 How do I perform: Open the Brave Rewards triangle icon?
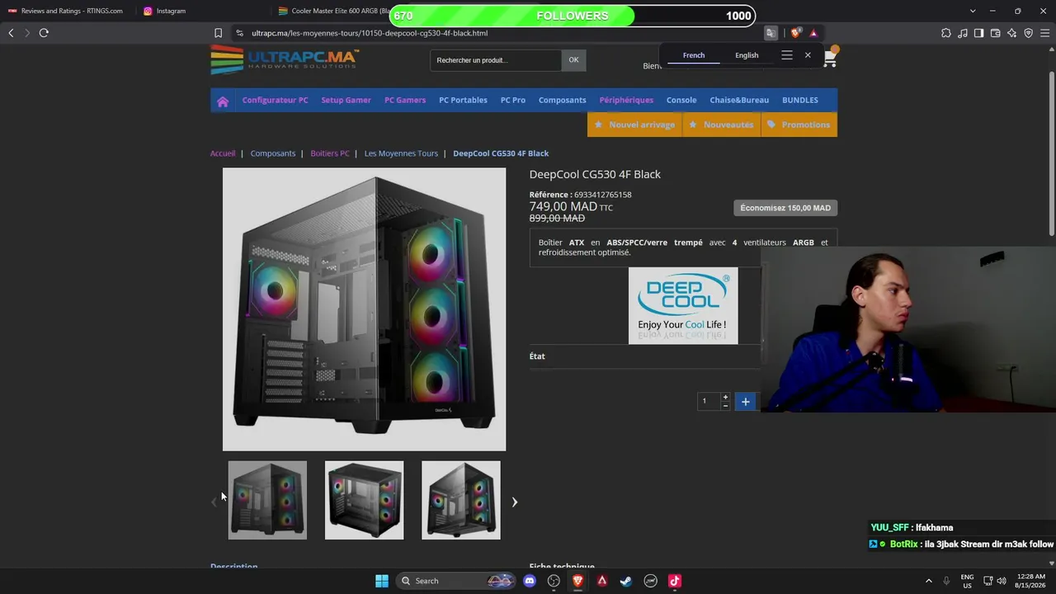coord(813,33)
